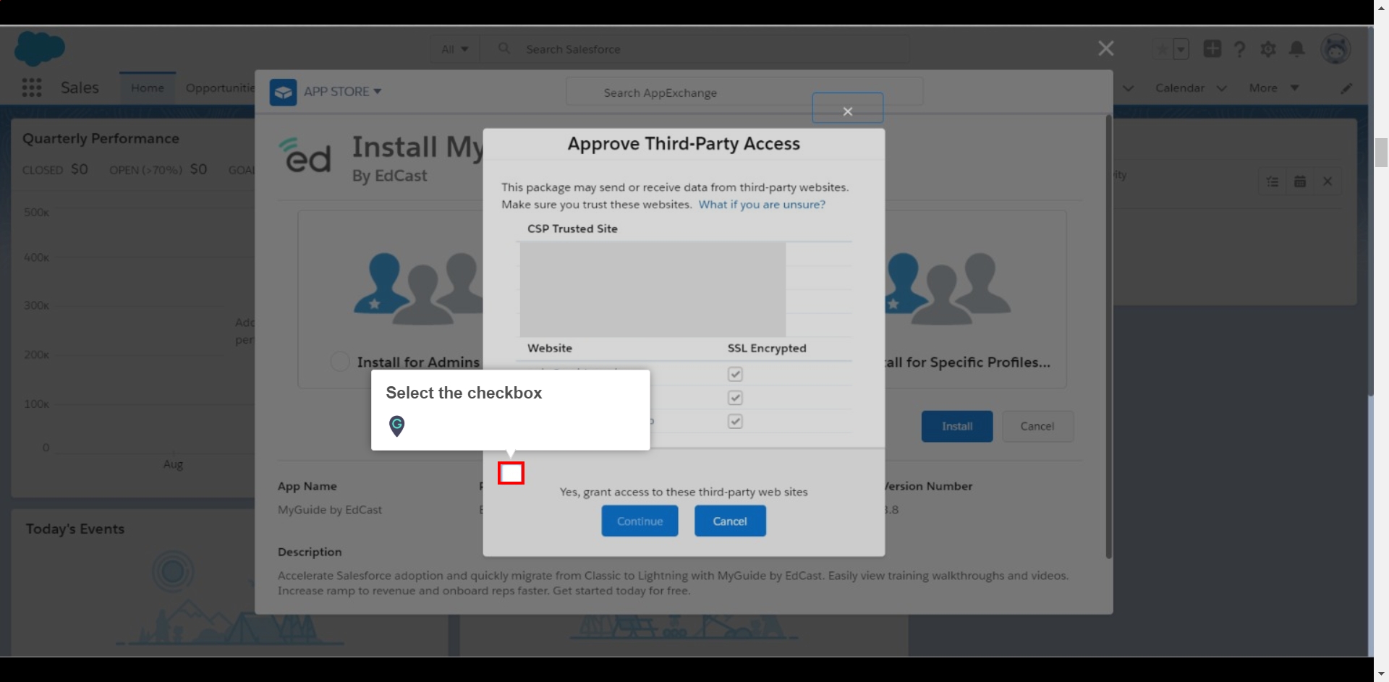Screen dimensions: 1389x682
Task: Click the 'By EdCast' publisher text
Action: point(389,176)
